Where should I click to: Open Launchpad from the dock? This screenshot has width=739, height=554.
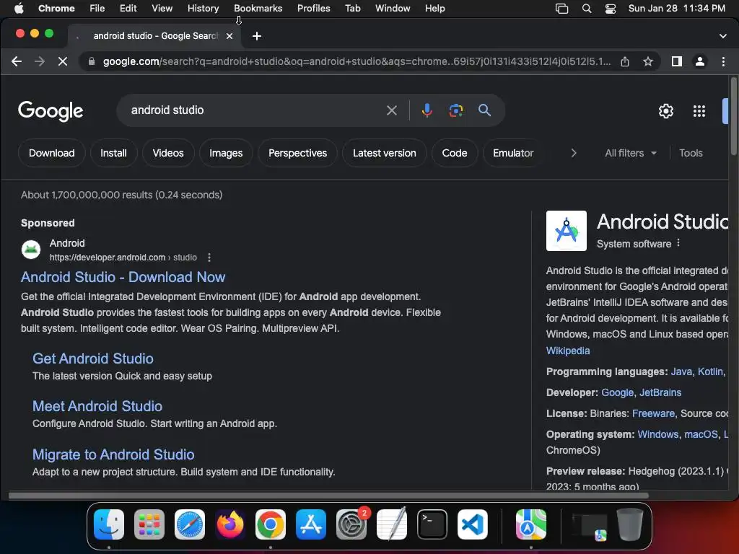point(149,524)
